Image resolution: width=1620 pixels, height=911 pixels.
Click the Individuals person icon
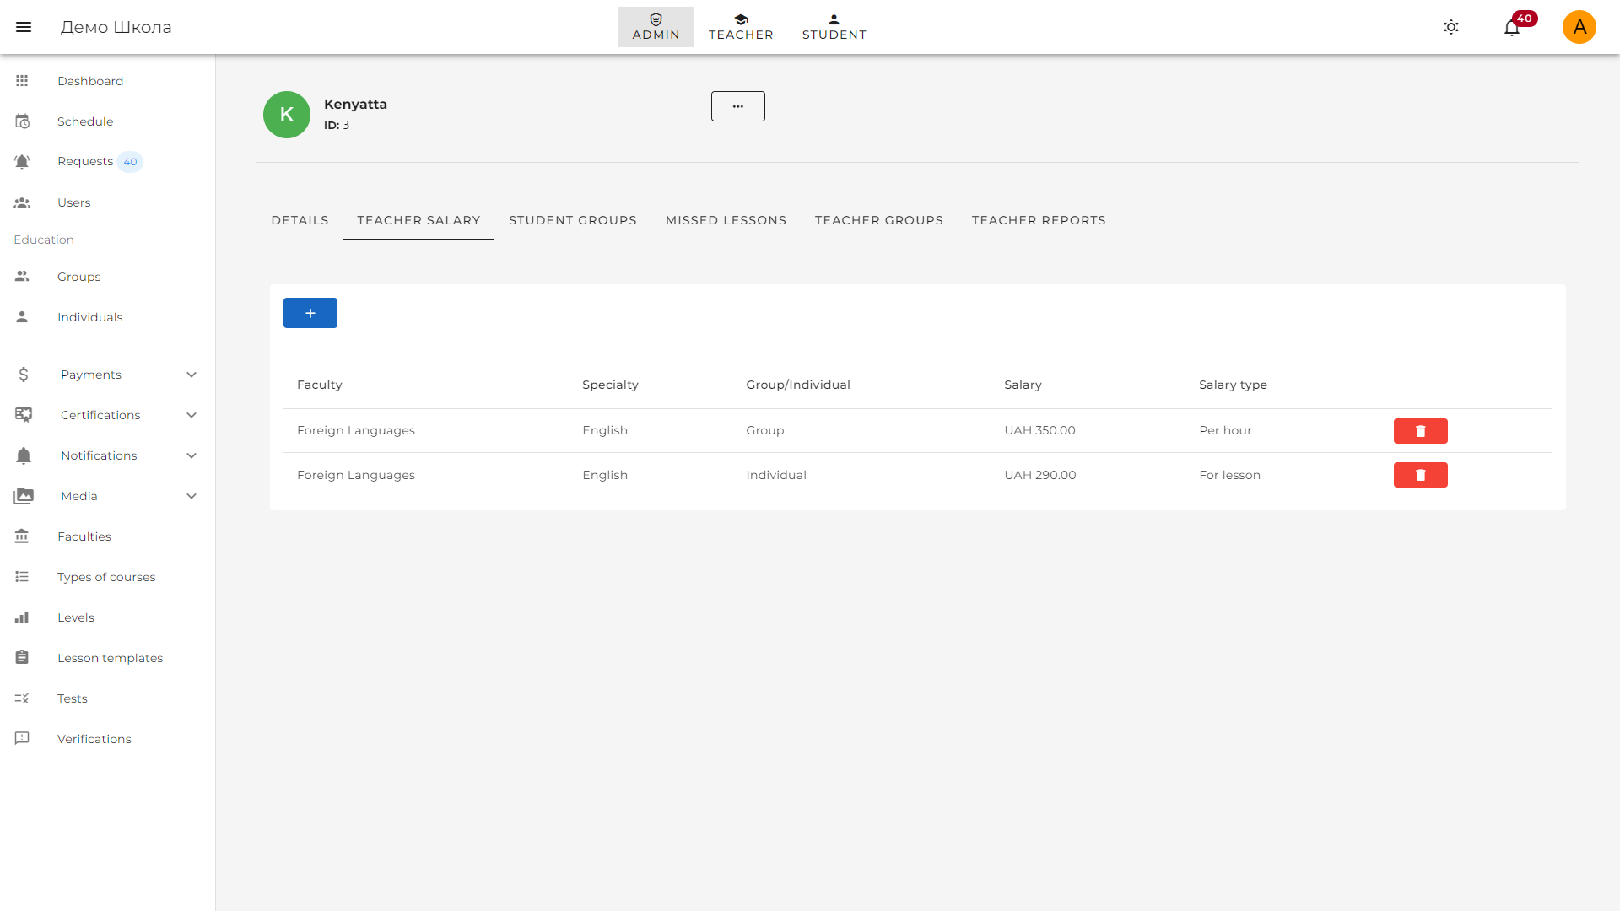pyautogui.click(x=22, y=317)
